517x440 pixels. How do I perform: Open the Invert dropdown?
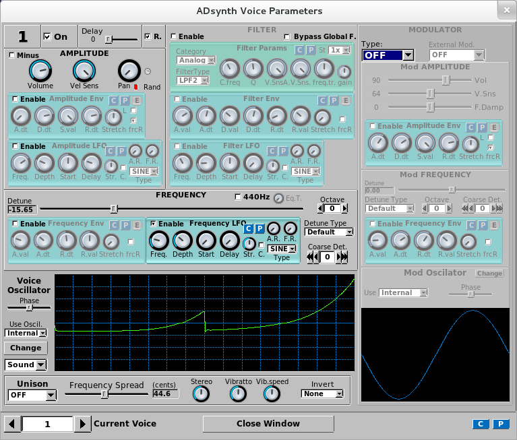coord(323,394)
